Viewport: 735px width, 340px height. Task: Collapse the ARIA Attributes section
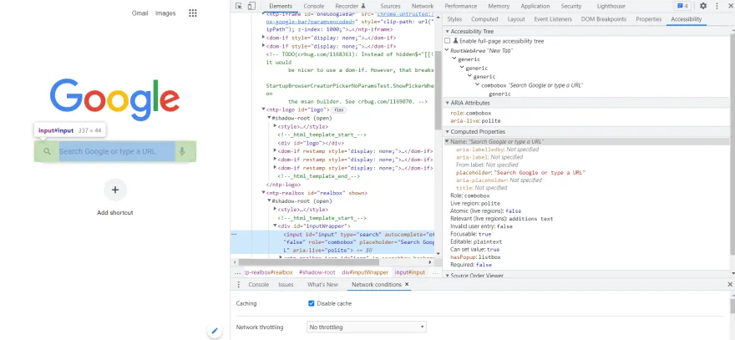tap(448, 103)
